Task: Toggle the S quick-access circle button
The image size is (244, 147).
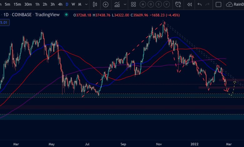Action: pyautogui.click(x=159, y=4)
